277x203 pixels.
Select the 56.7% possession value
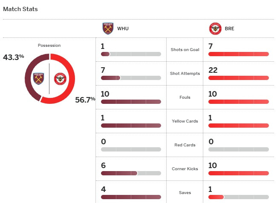point(85,100)
